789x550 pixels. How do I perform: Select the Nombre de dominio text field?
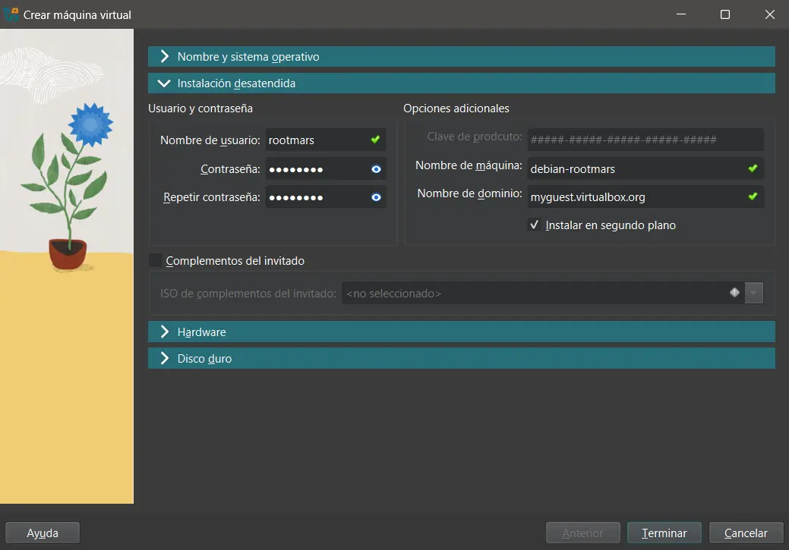click(x=634, y=197)
